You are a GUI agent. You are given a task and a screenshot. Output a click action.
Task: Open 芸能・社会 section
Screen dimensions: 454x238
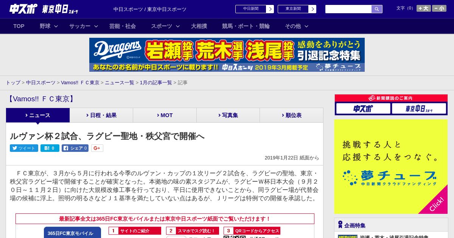123,26
